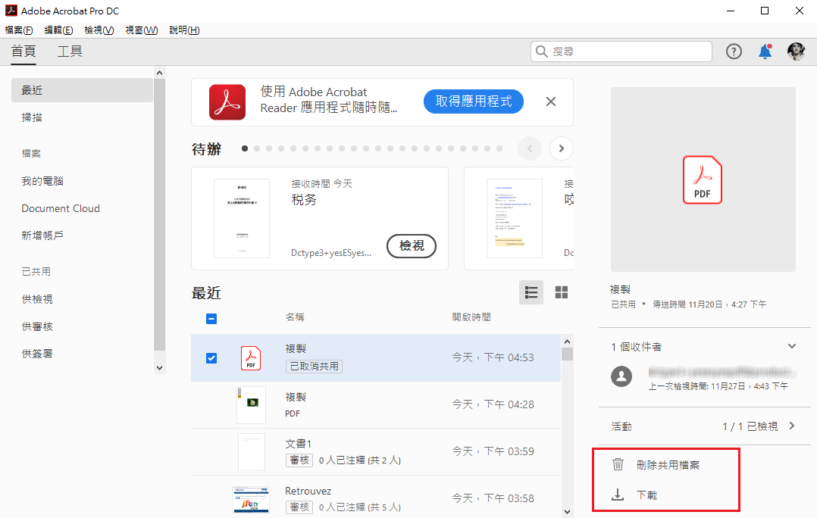Open Document Cloud in the sidebar
The height and width of the screenshot is (518, 817).
(61, 208)
